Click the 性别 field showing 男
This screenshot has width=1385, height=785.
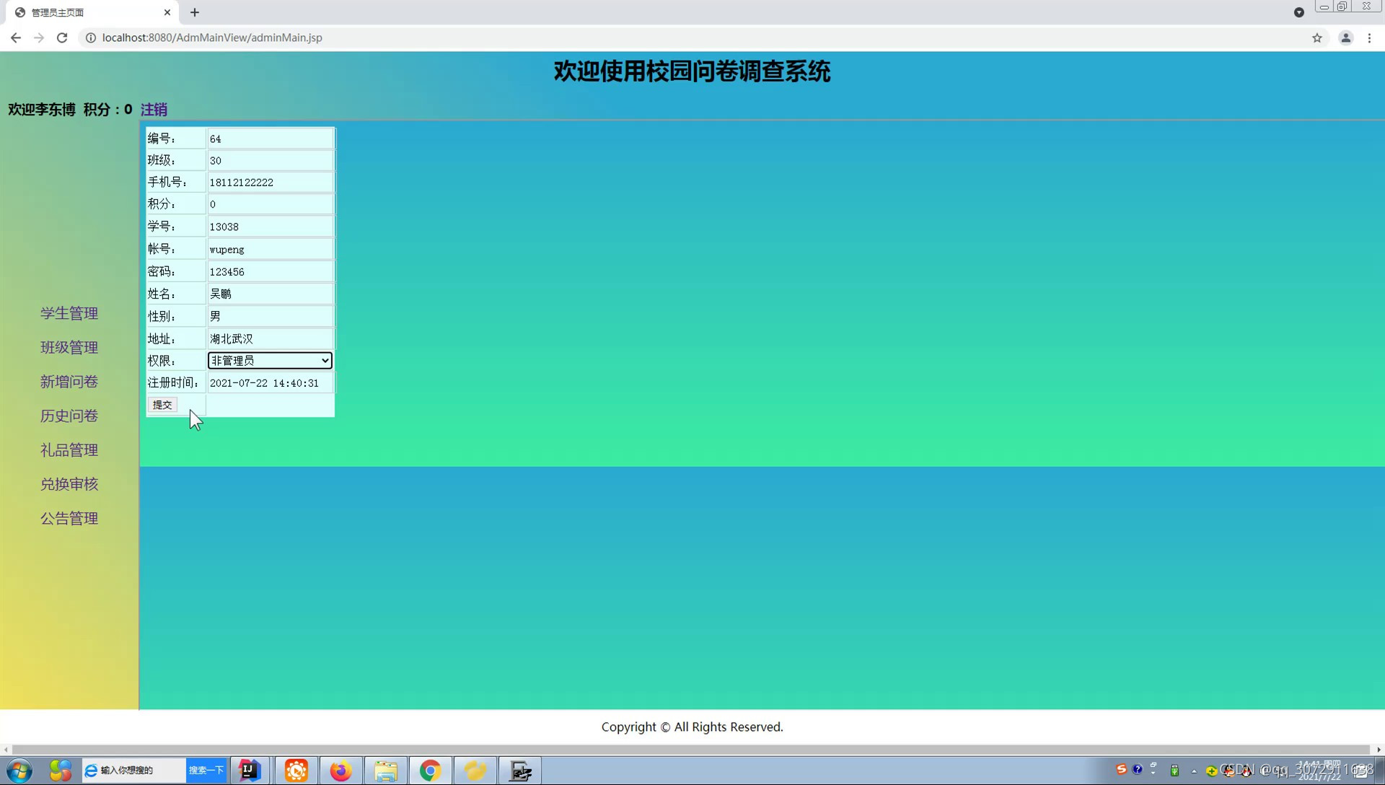click(270, 316)
